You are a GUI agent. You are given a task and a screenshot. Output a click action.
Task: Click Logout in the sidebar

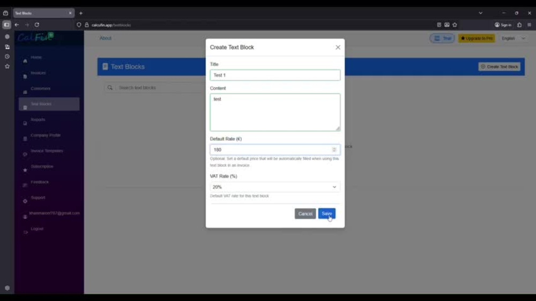click(x=37, y=229)
